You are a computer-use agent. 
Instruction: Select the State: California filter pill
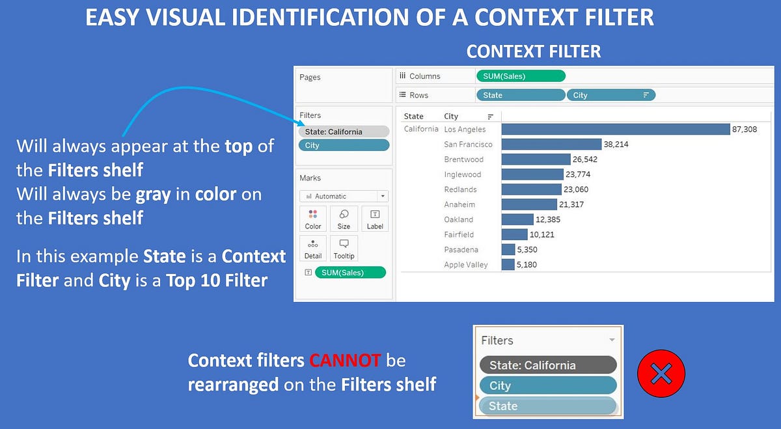coord(344,131)
